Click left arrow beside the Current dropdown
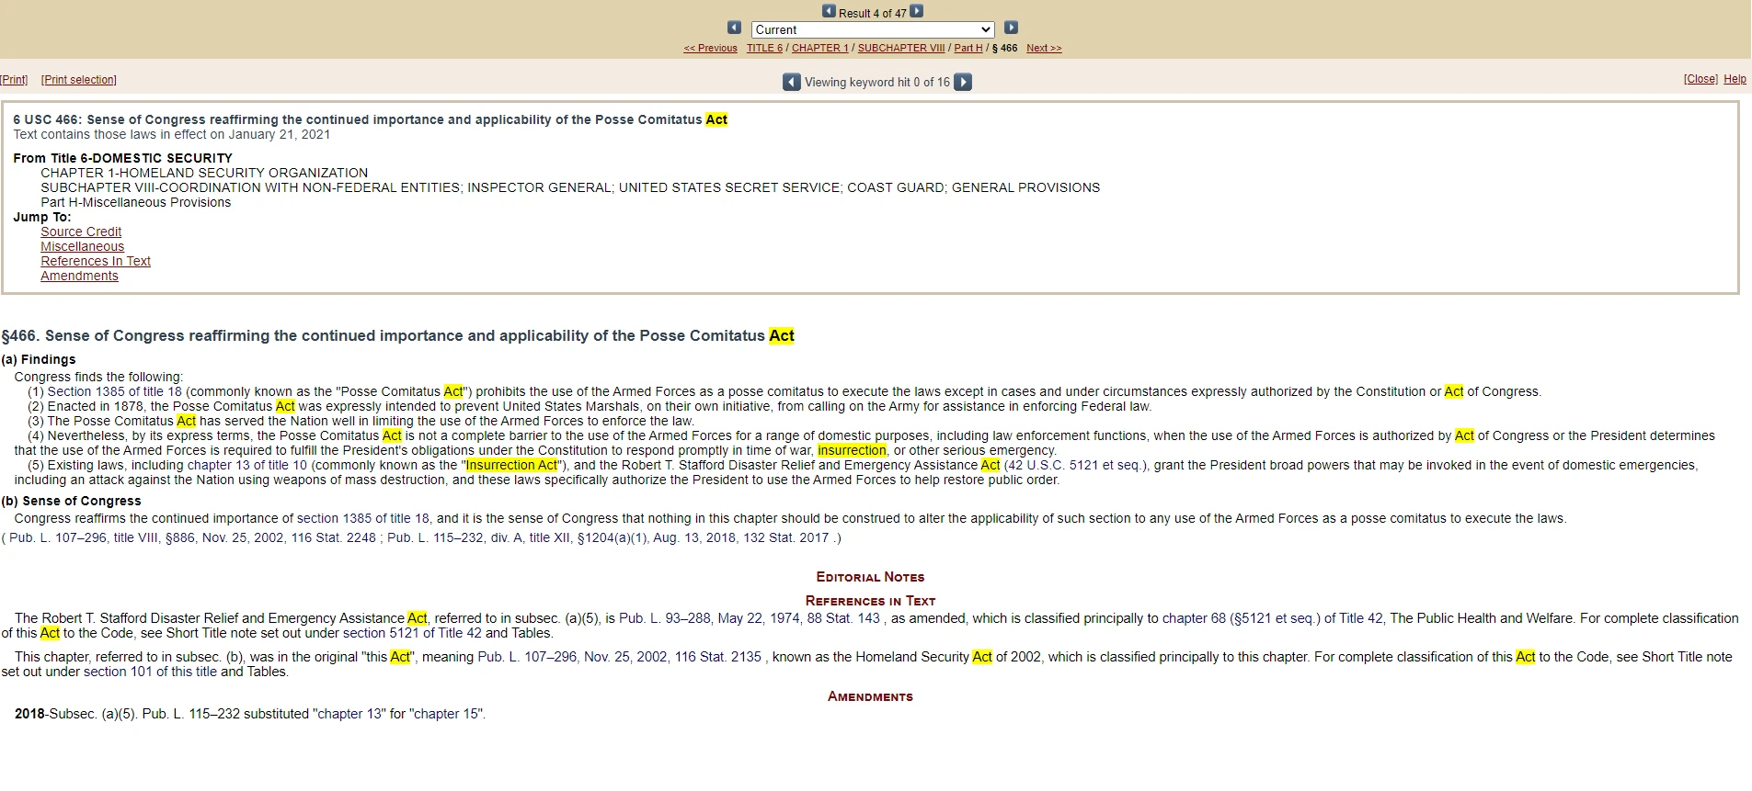1752x791 pixels. coord(734,28)
